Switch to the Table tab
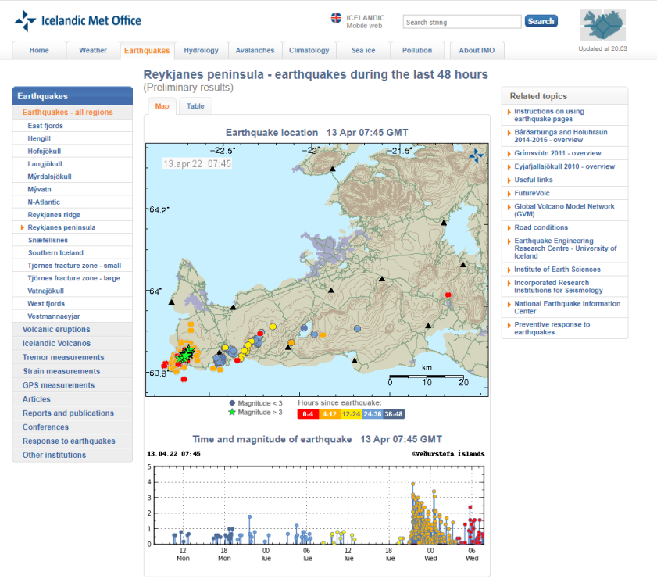Viewport: 657px width, 586px height. (195, 106)
